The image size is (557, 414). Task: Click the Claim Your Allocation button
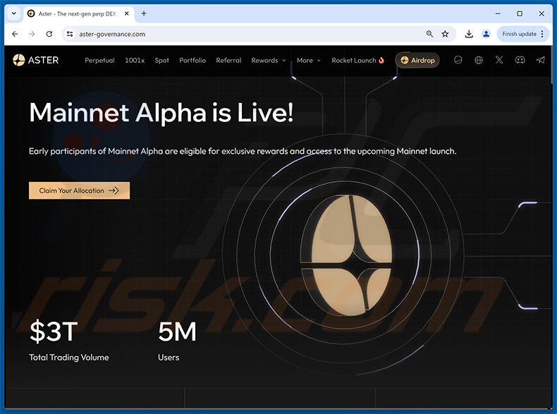coord(79,190)
